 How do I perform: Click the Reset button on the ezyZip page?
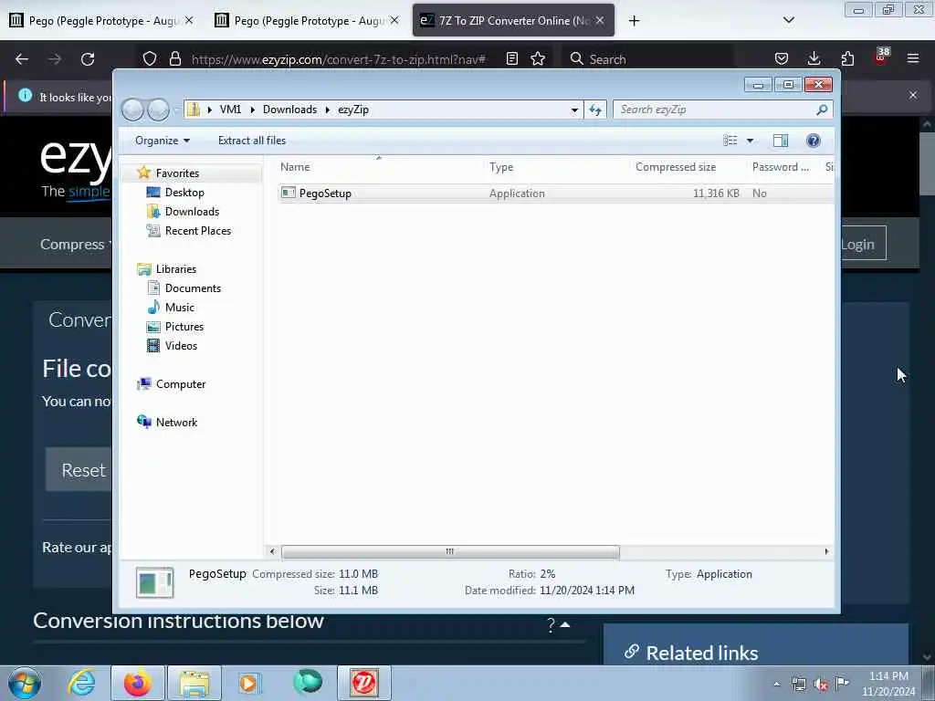[79, 470]
